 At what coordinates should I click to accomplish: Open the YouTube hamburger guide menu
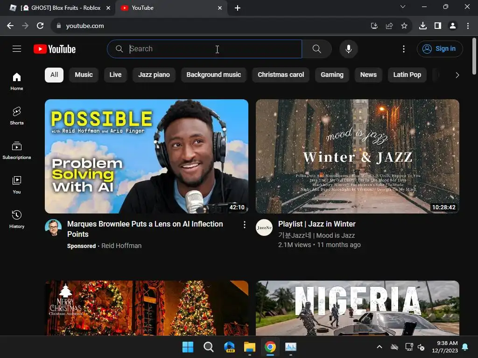pos(17,48)
